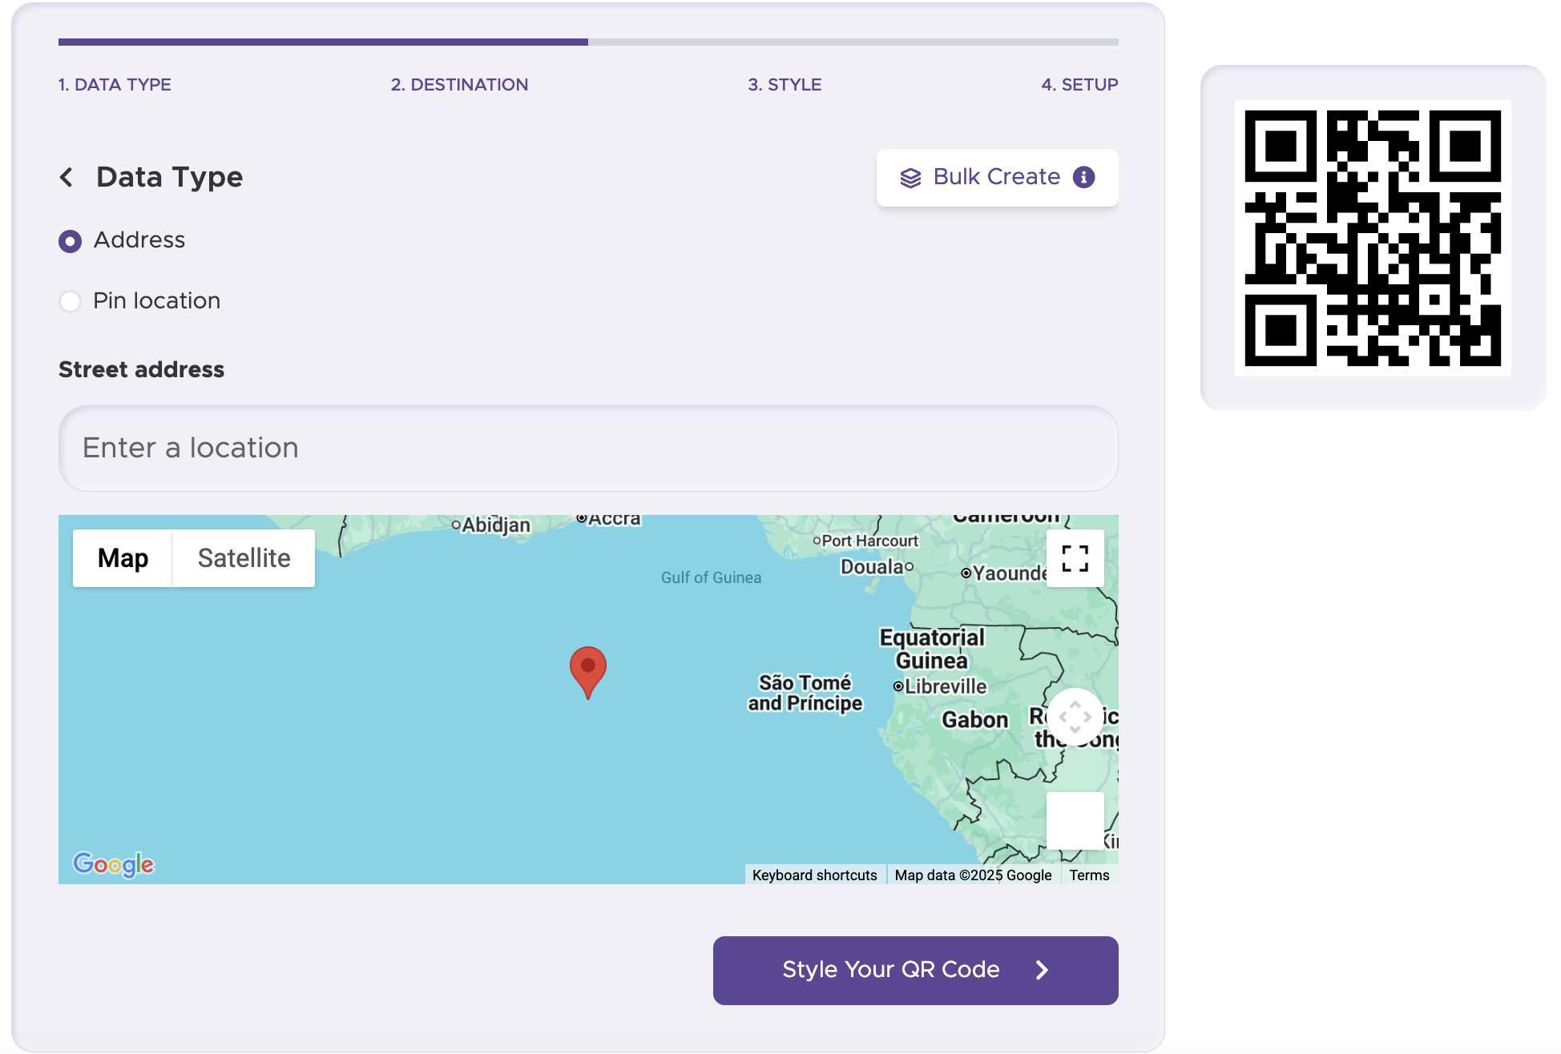Open fullscreen view on the map

[x=1075, y=557]
